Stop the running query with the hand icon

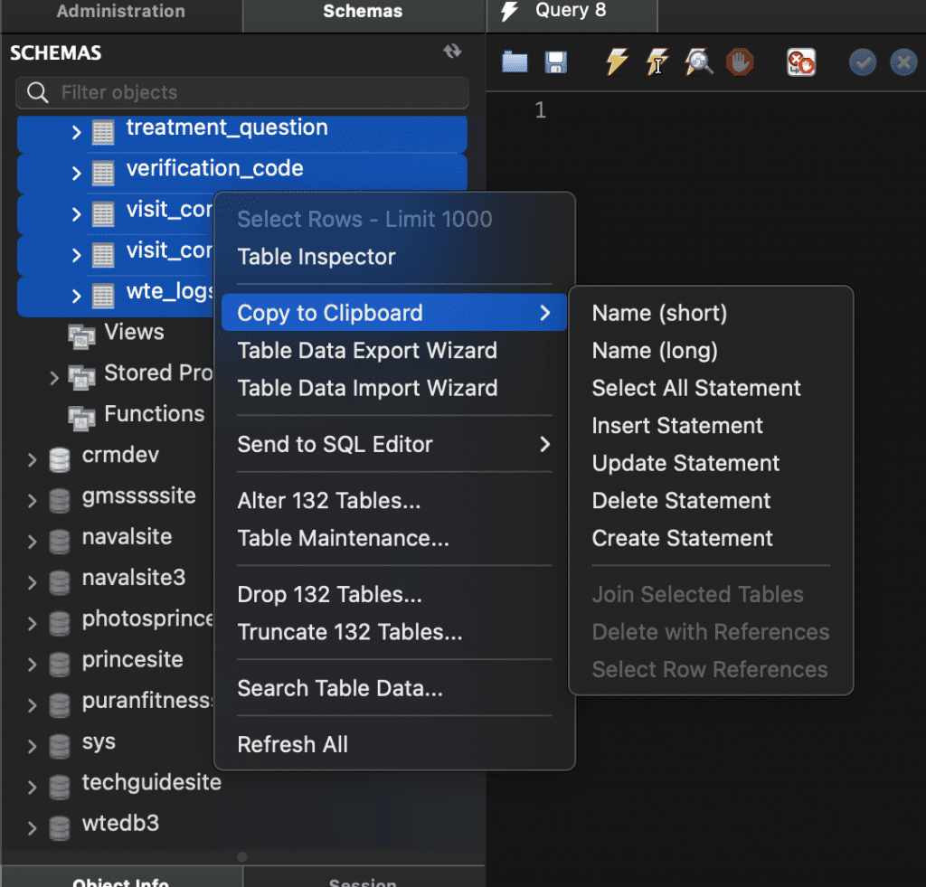tap(740, 62)
